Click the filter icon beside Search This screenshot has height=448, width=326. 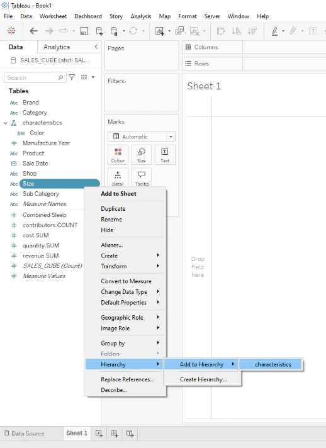[x=72, y=77]
